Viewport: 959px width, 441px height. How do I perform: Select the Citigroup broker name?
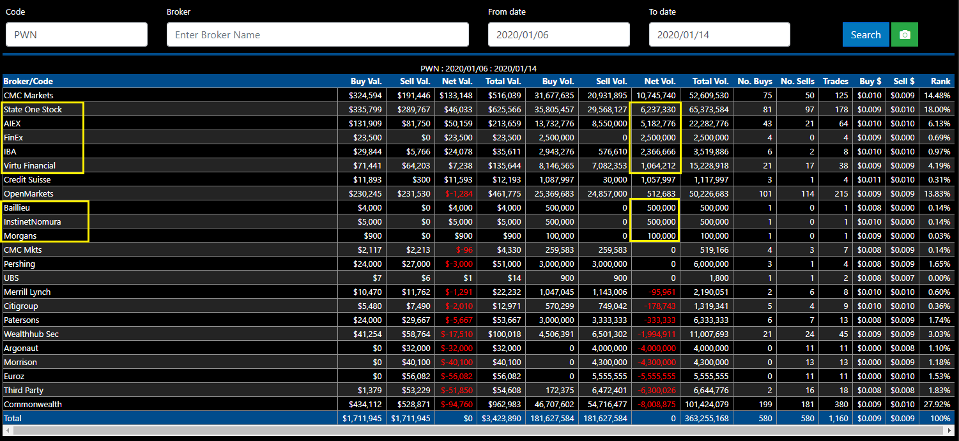[20, 306]
